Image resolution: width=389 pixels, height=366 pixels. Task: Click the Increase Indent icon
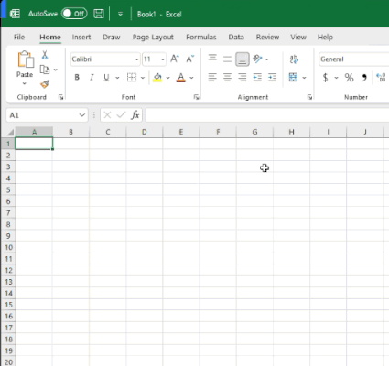272,78
